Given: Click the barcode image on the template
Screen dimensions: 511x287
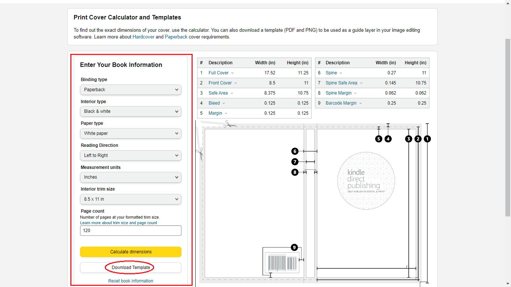Looking at the screenshot, I should (282, 263).
